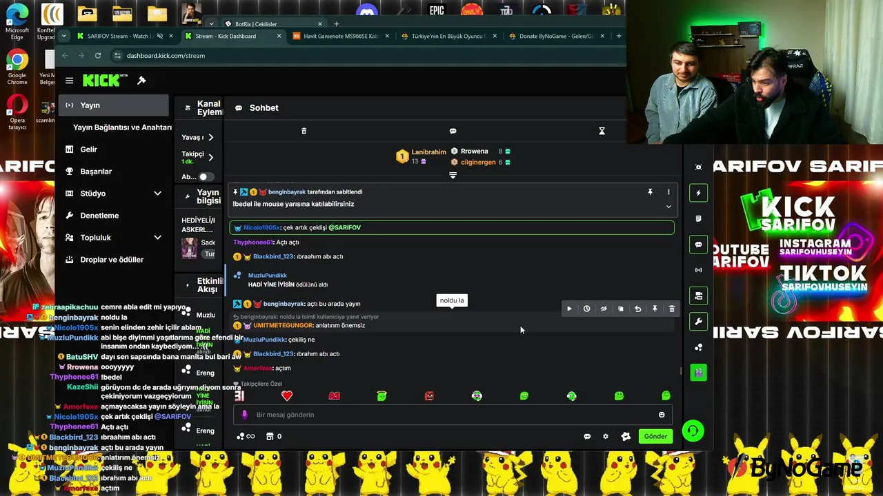Expand the pinned message with the chevron
Image resolution: width=883 pixels, height=496 pixels.
point(668,206)
